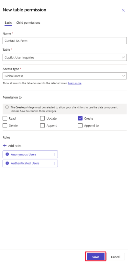Open more options for Anonymous Users role
Image resolution: width=133 pixels, height=265 pixels.
pyautogui.click(x=55, y=154)
